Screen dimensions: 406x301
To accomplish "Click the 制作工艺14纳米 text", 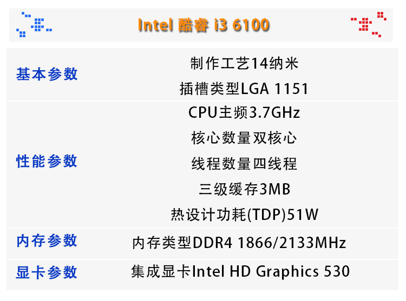I will pos(244,64).
